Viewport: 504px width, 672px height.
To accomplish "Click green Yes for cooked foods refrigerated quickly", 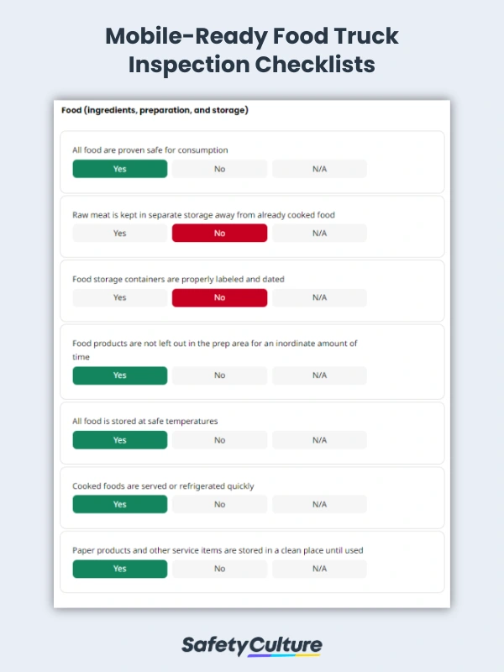I will click(119, 505).
